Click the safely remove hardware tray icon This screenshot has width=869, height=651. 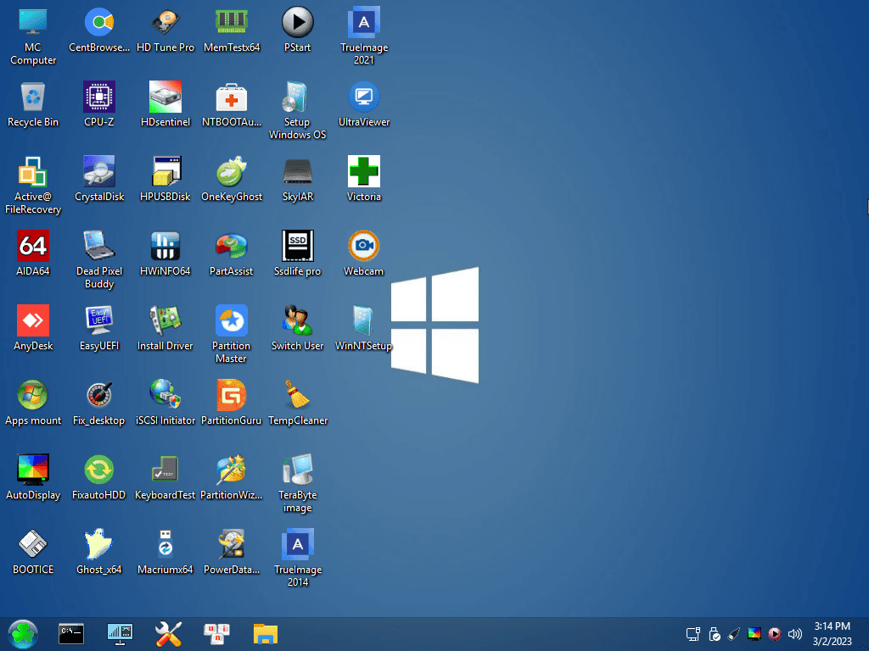tap(714, 634)
